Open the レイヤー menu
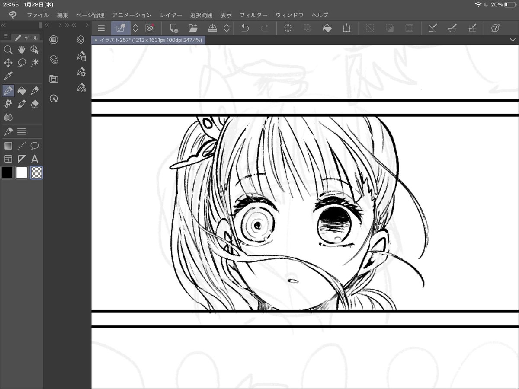 [171, 15]
